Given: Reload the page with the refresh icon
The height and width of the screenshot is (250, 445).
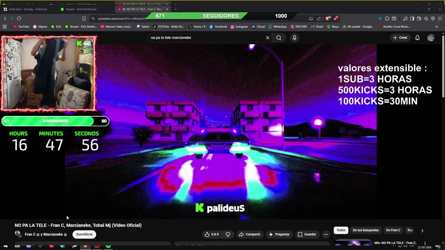Looking at the screenshot, I should tap(19, 18).
